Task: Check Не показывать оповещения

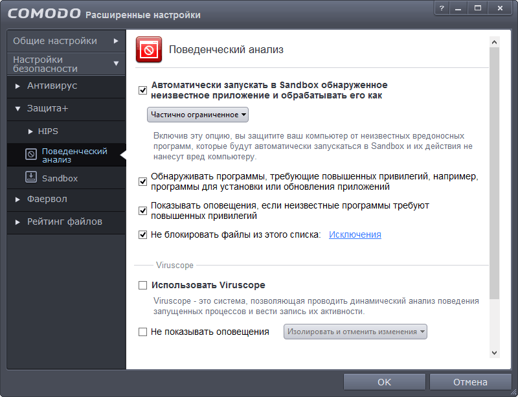Action: coord(142,331)
